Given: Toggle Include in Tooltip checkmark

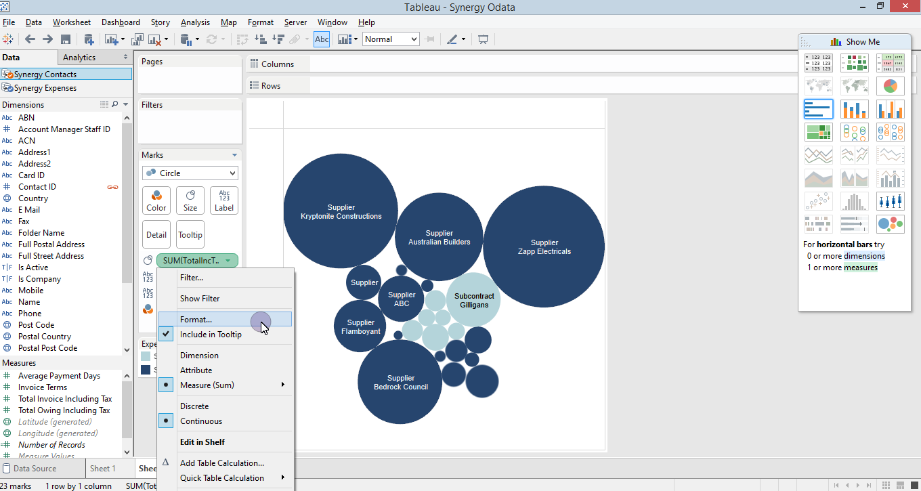Looking at the screenshot, I should pyautogui.click(x=167, y=334).
